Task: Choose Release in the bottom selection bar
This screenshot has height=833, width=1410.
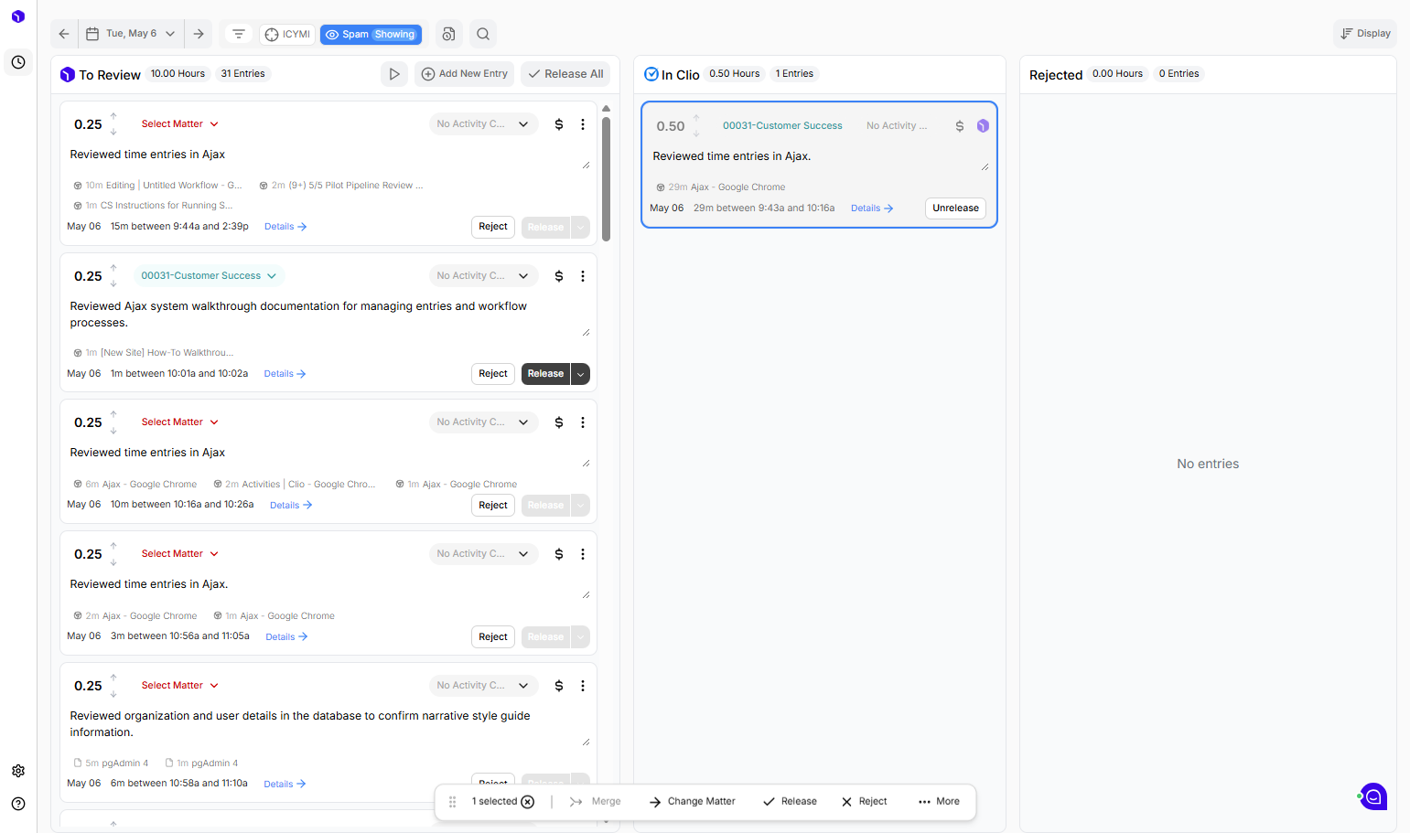Action: click(790, 802)
